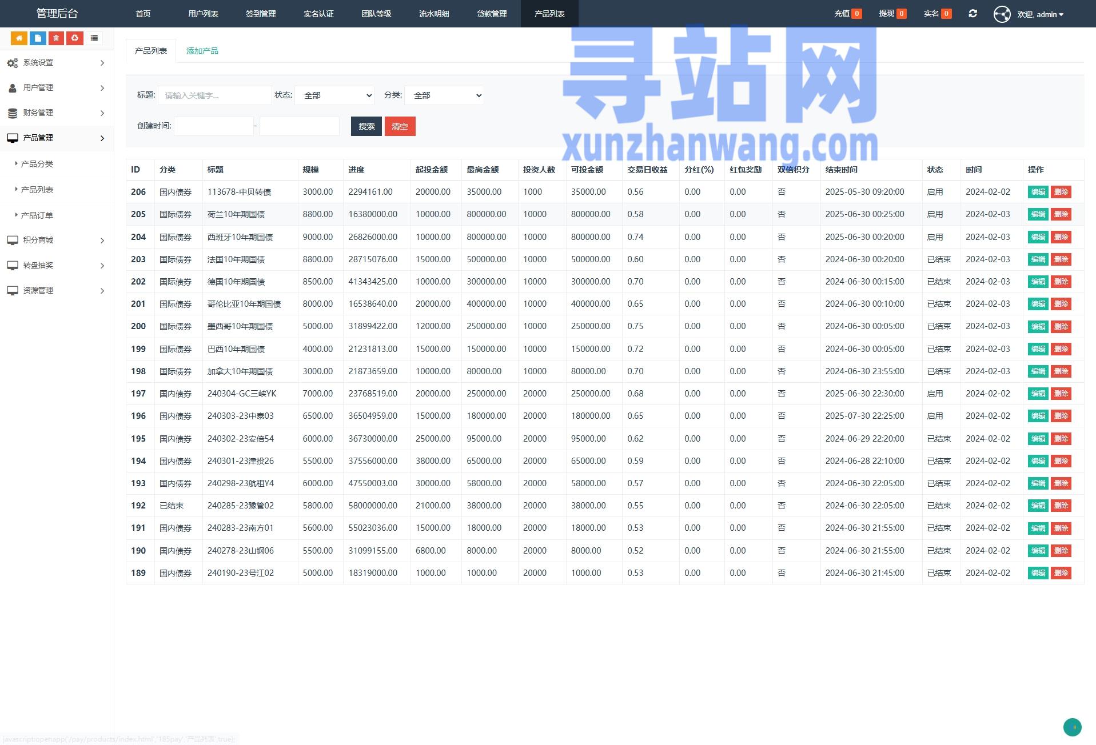This screenshot has height=745, width=1096.
Task: Delete product 西班牙10年期国债
Action: point(1061,237)
